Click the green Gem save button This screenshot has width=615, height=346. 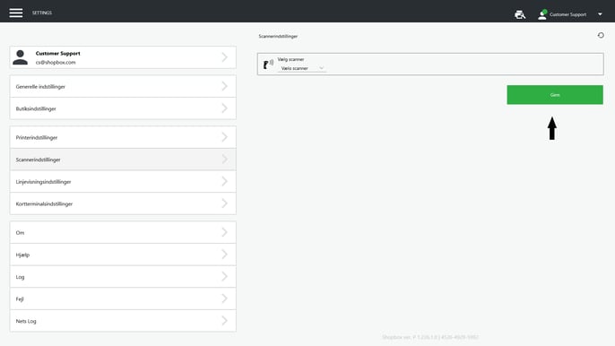click(555, 95)
